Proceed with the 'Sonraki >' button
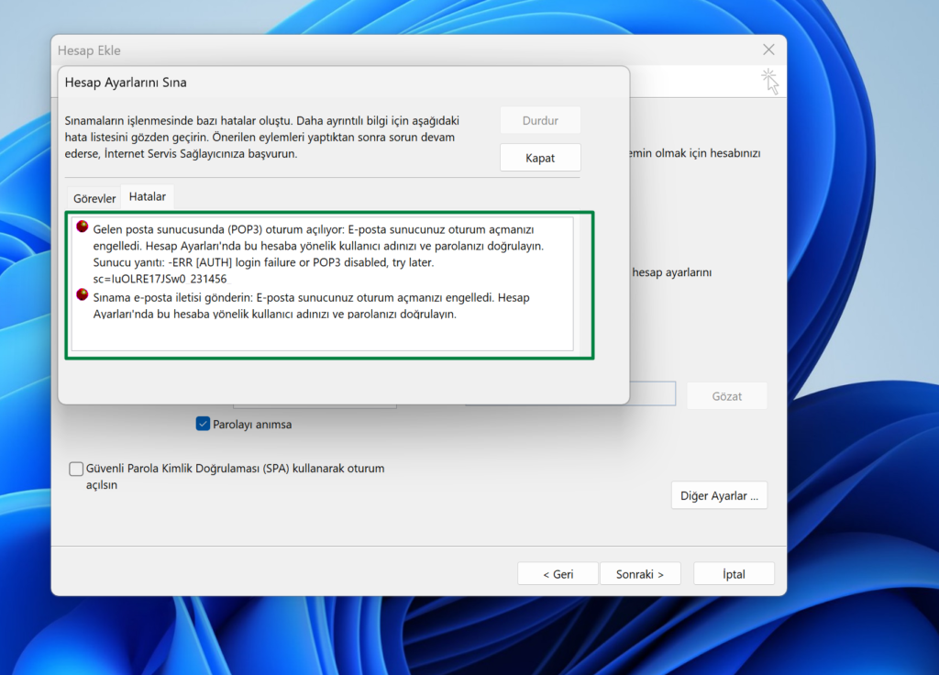The width and height of the screenshot is (939, 675). coord(639,574)
